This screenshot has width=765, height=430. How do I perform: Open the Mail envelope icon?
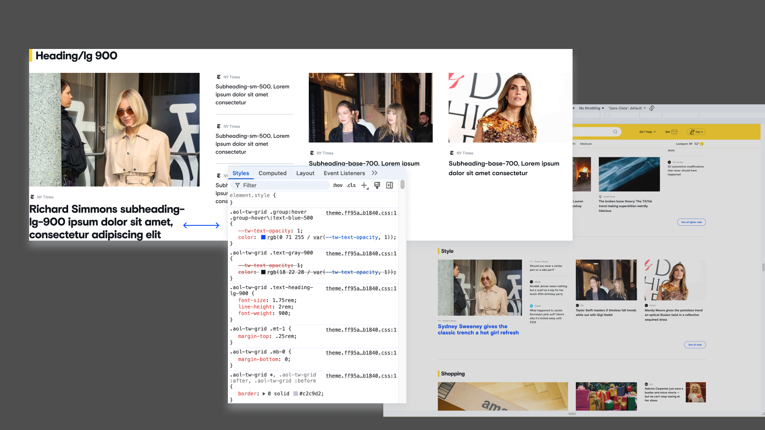point(674,132)
